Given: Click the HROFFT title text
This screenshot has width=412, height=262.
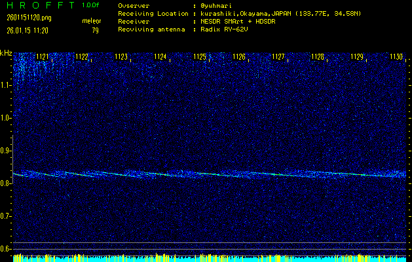Looking at the screenshot, I should point(39,5).
